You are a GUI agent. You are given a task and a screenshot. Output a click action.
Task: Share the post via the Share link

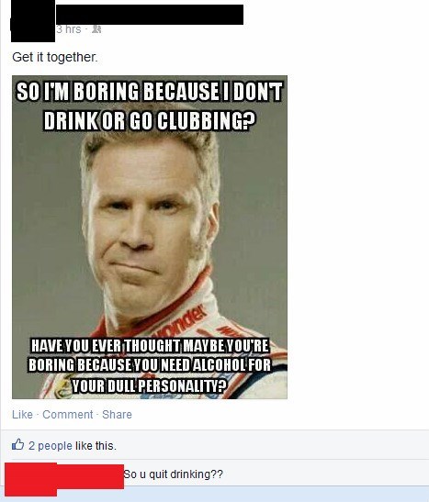[x=117, y=414]
